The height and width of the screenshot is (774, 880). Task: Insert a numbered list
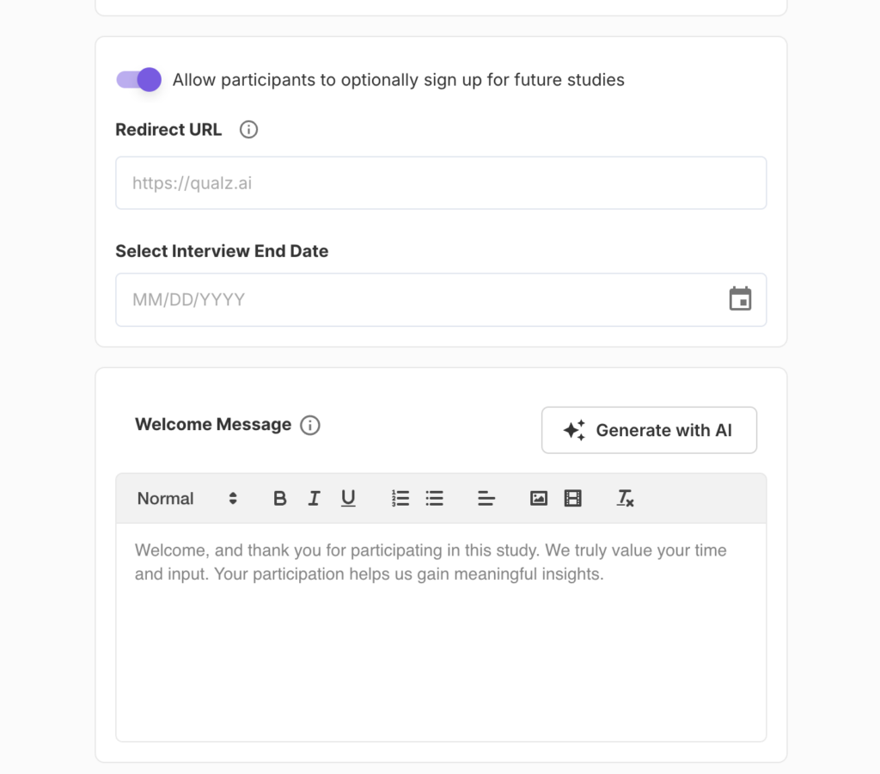pyautogui.click(x=400, y=499)
